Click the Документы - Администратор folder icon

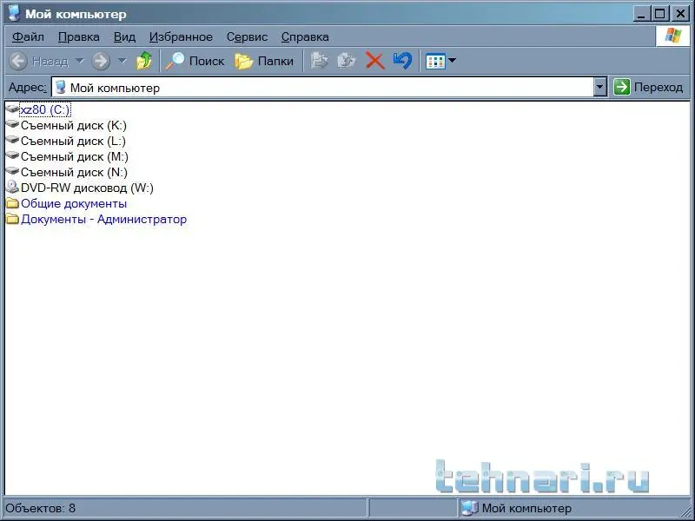pyautogui.click(x=12, y=219)
